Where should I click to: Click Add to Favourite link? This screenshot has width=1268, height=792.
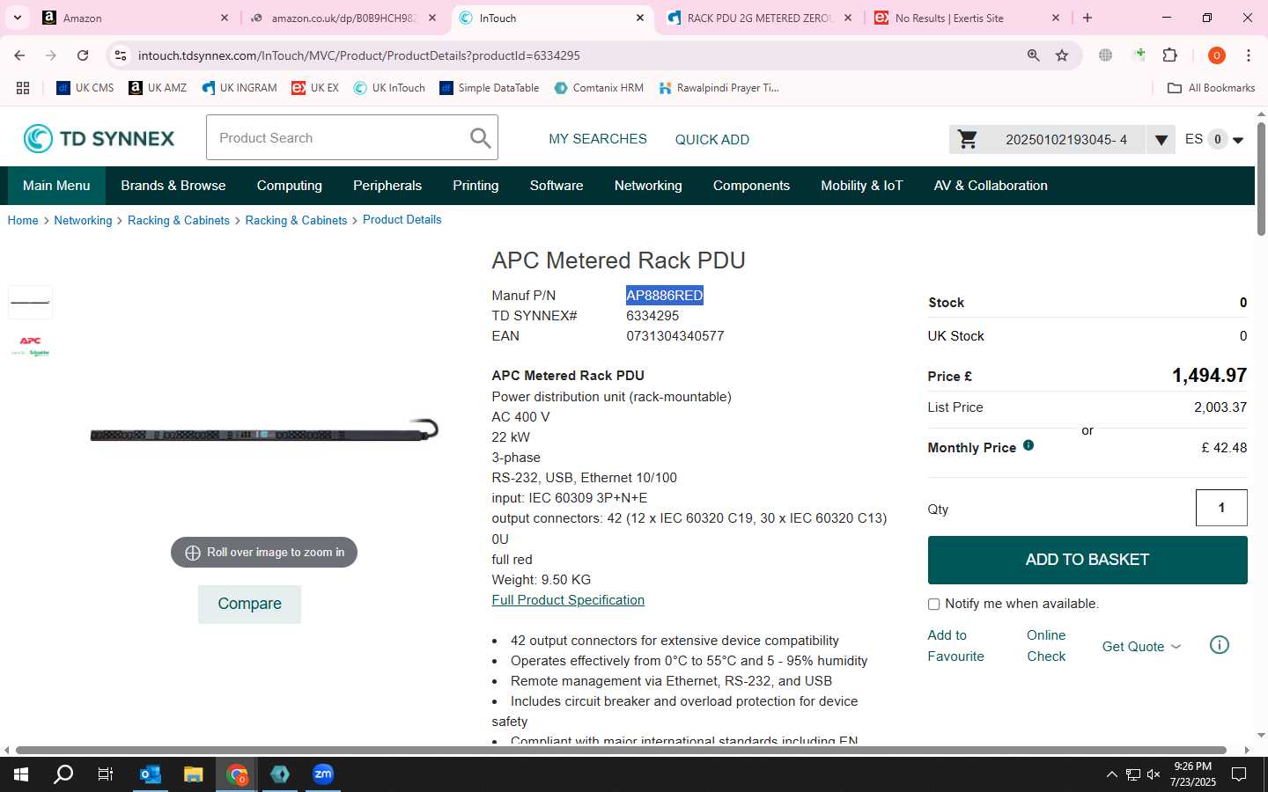[x=955, y=646]
